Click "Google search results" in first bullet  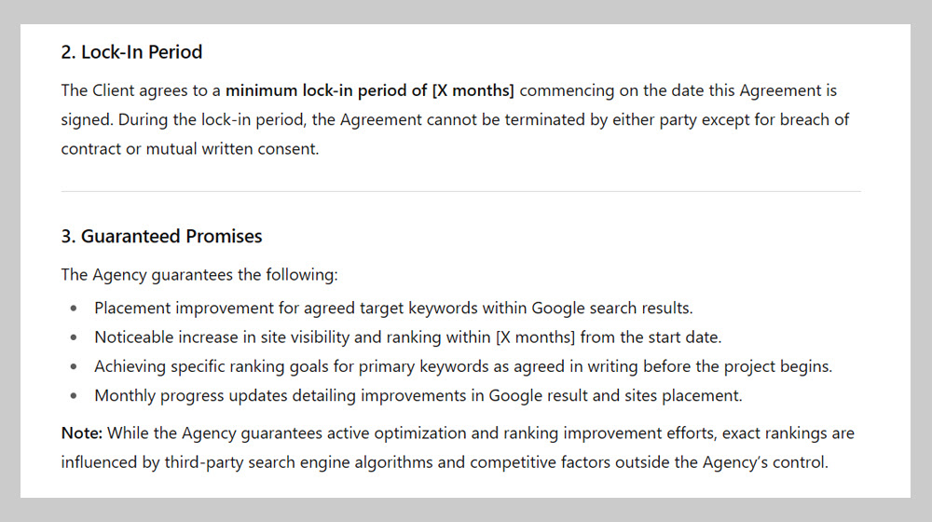(611, 309)
